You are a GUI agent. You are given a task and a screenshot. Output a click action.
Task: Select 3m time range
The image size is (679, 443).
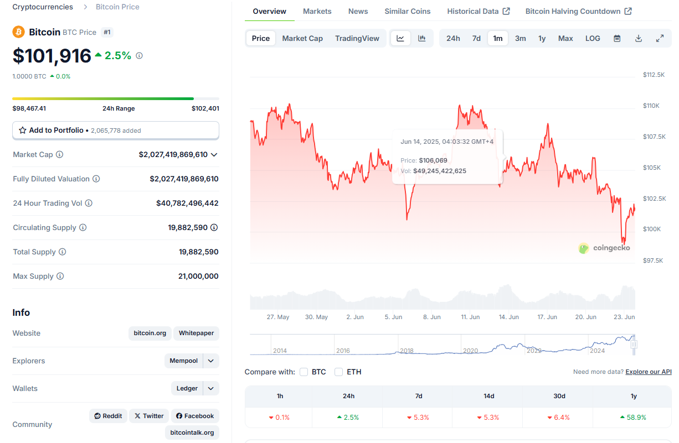click(x=521, y=38)
